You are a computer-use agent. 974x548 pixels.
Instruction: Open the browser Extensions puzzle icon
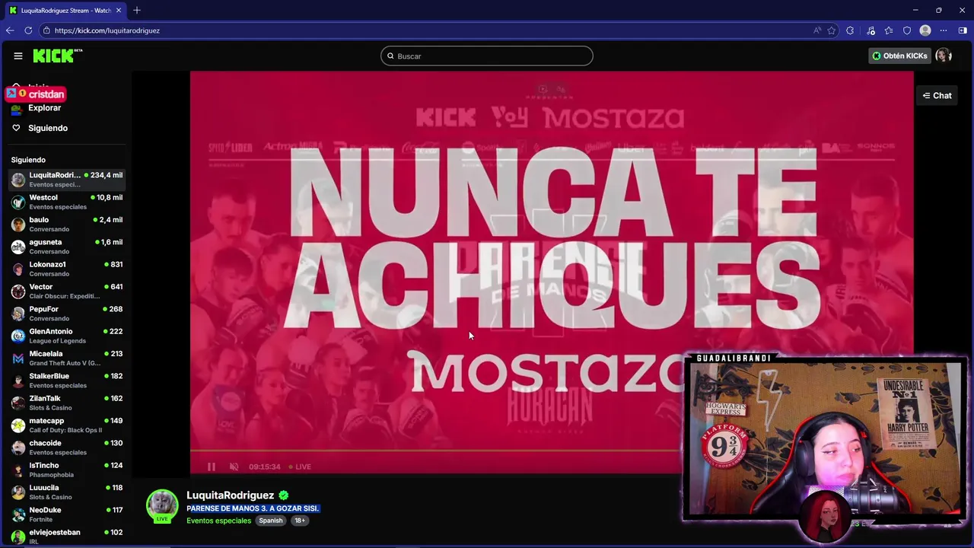[x=850, y=30]
